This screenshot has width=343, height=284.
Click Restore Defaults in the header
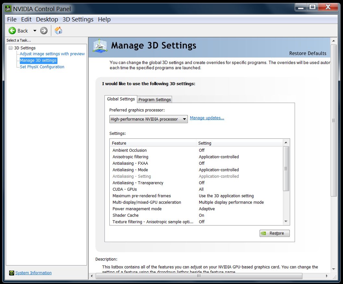(308, 53)
